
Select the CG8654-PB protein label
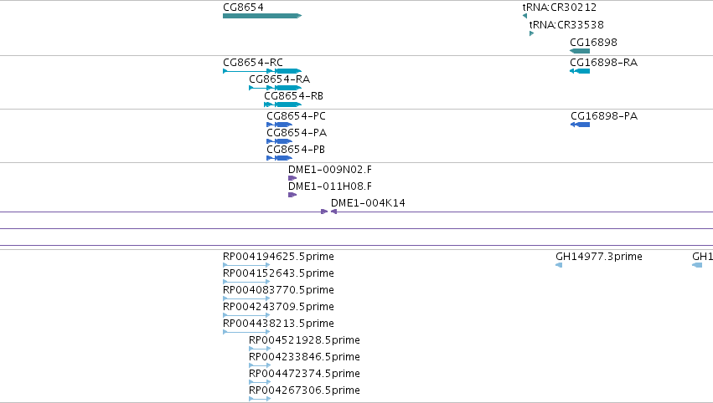coord(296,150)
